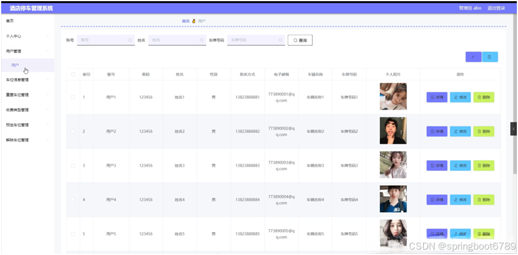Select 用户 submenu item in sidebar
This screenshot has height=255, width=518.
pyautogui.click(x=28, y=65)
